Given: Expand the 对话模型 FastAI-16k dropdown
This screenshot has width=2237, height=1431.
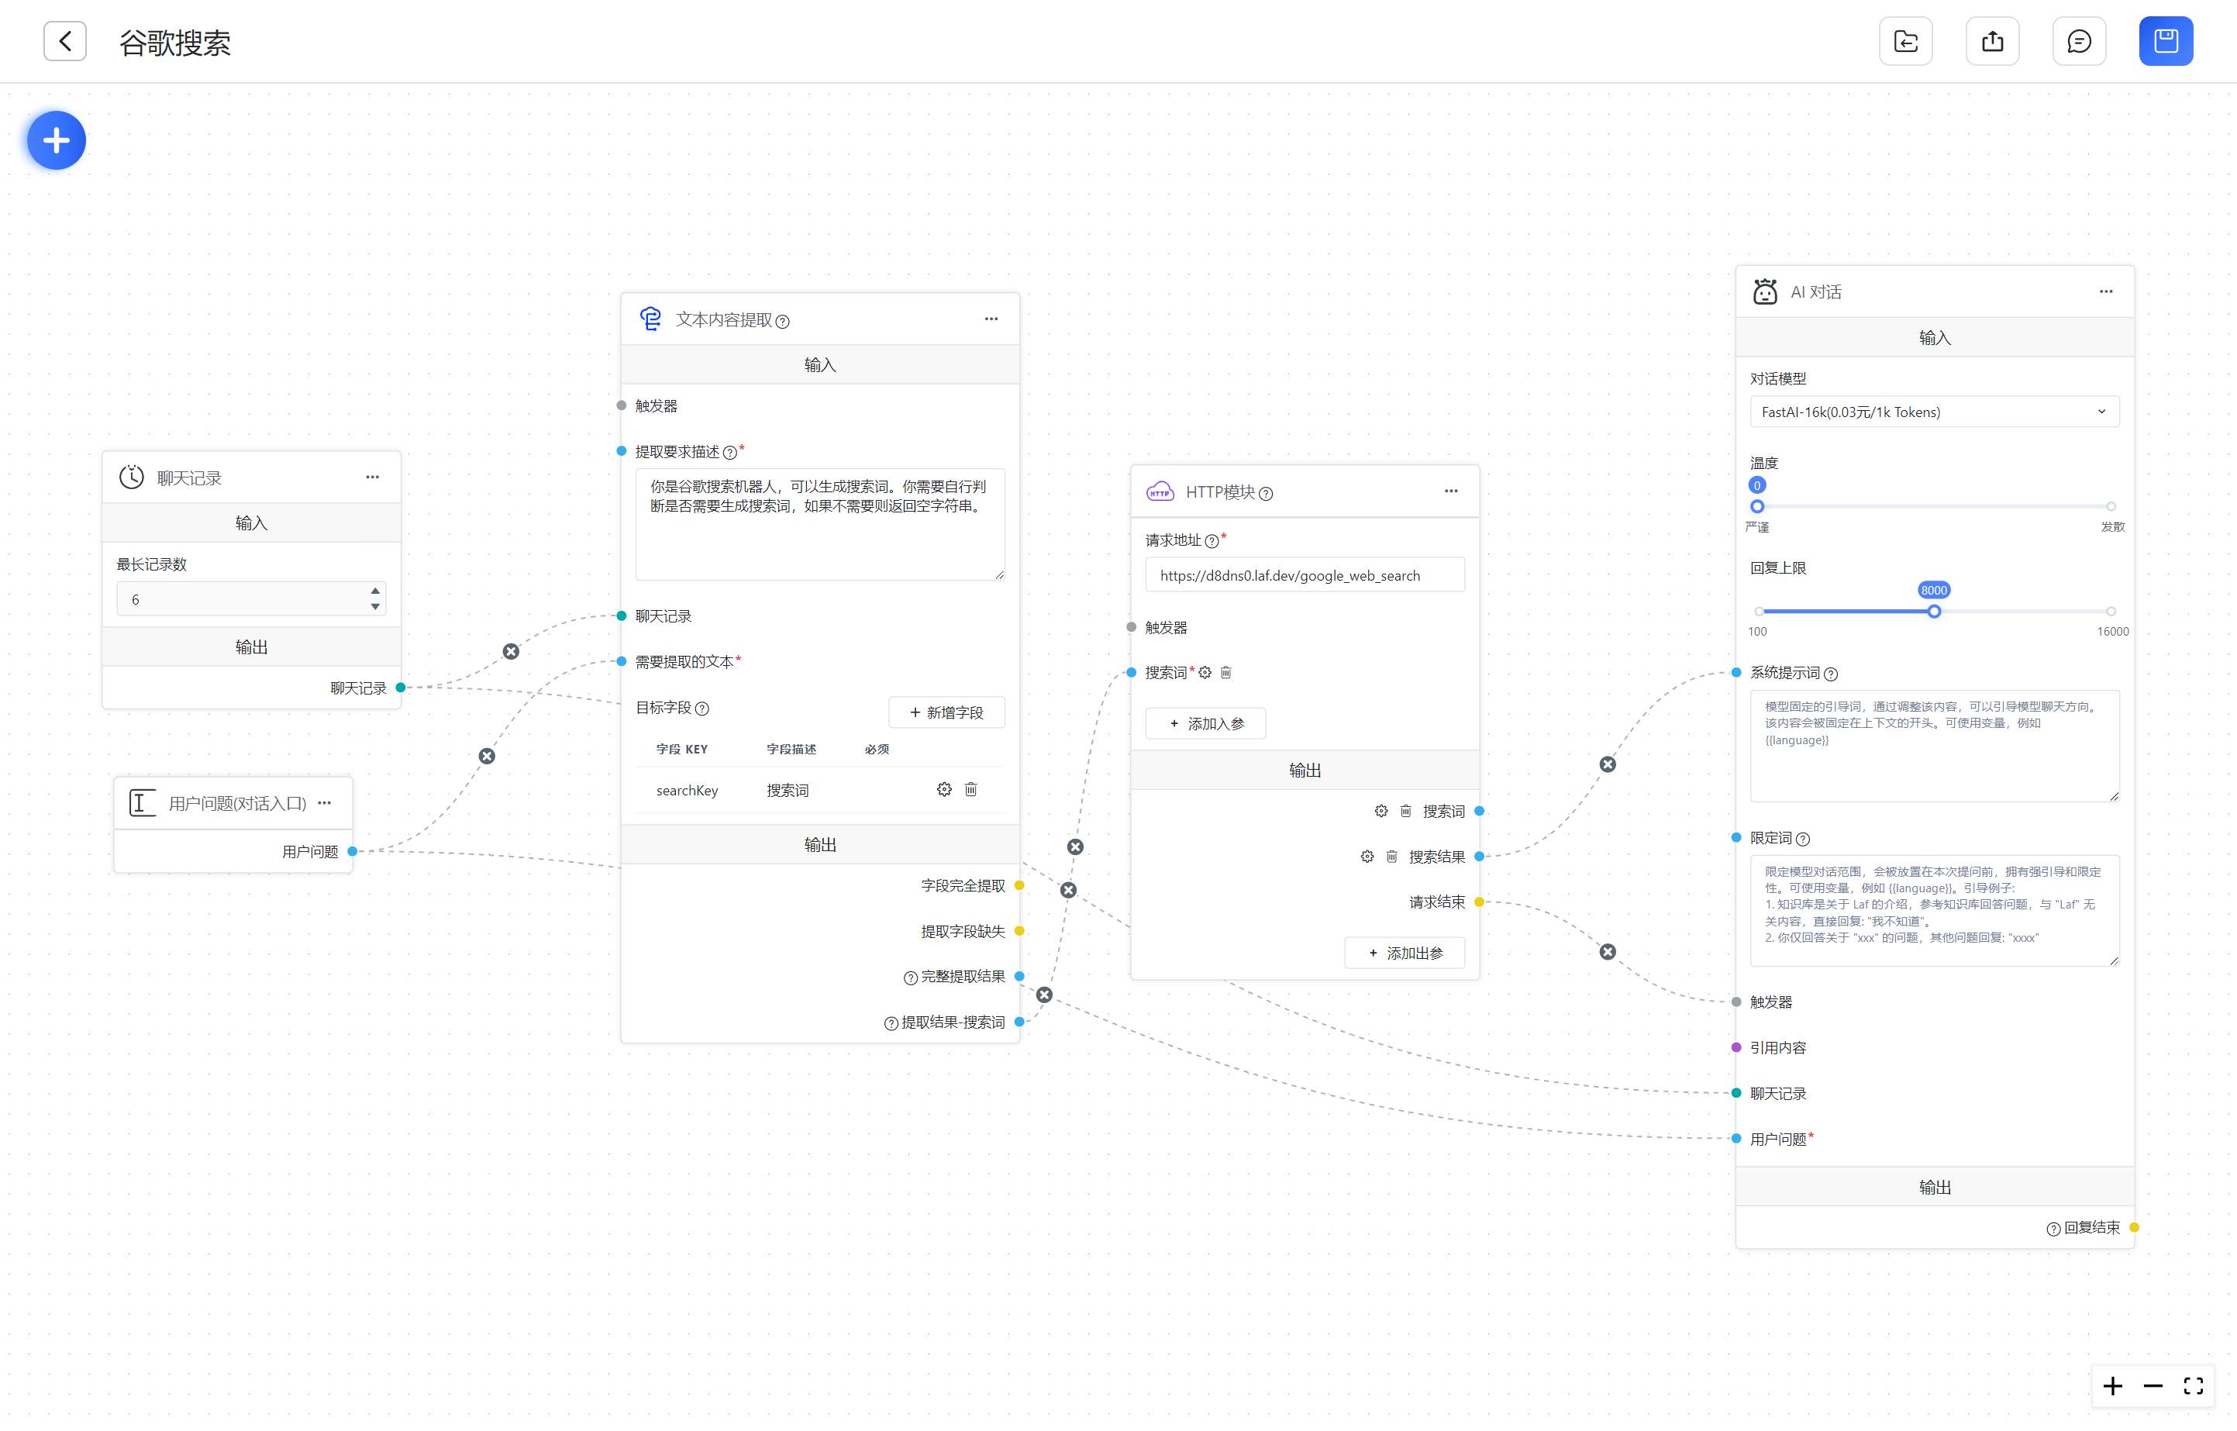Looking at the screenshot, I should [x=1933, y=412].
